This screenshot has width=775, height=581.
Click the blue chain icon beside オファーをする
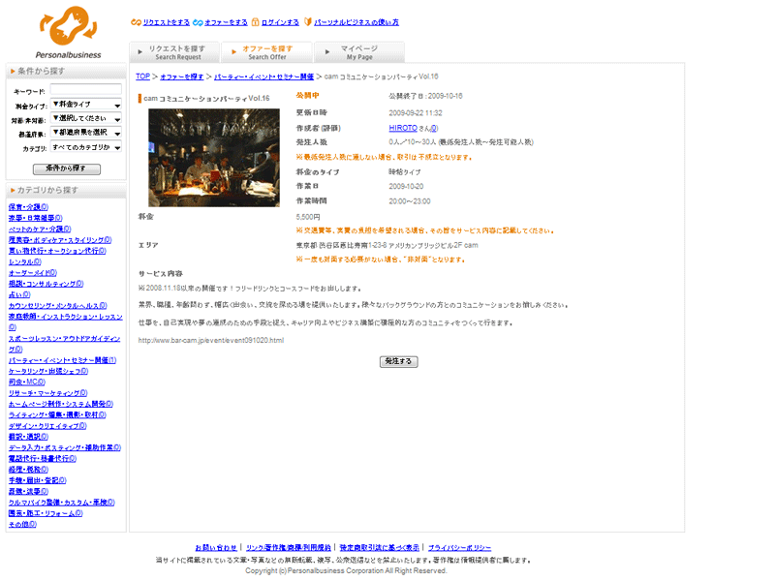pos(198,22)
